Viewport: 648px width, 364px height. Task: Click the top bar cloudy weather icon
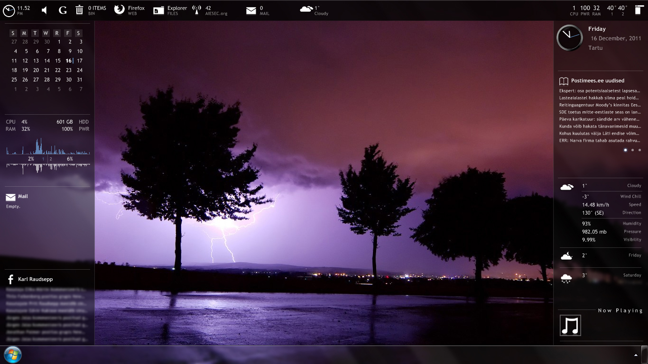click(x=306, y=9)
